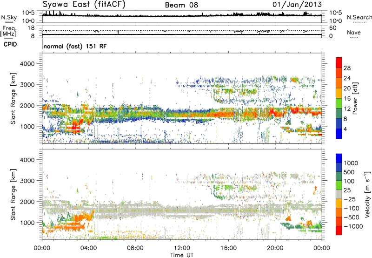Click the "16:00" time tick label
Screen dimensions: 372x258
coord(228,248)
